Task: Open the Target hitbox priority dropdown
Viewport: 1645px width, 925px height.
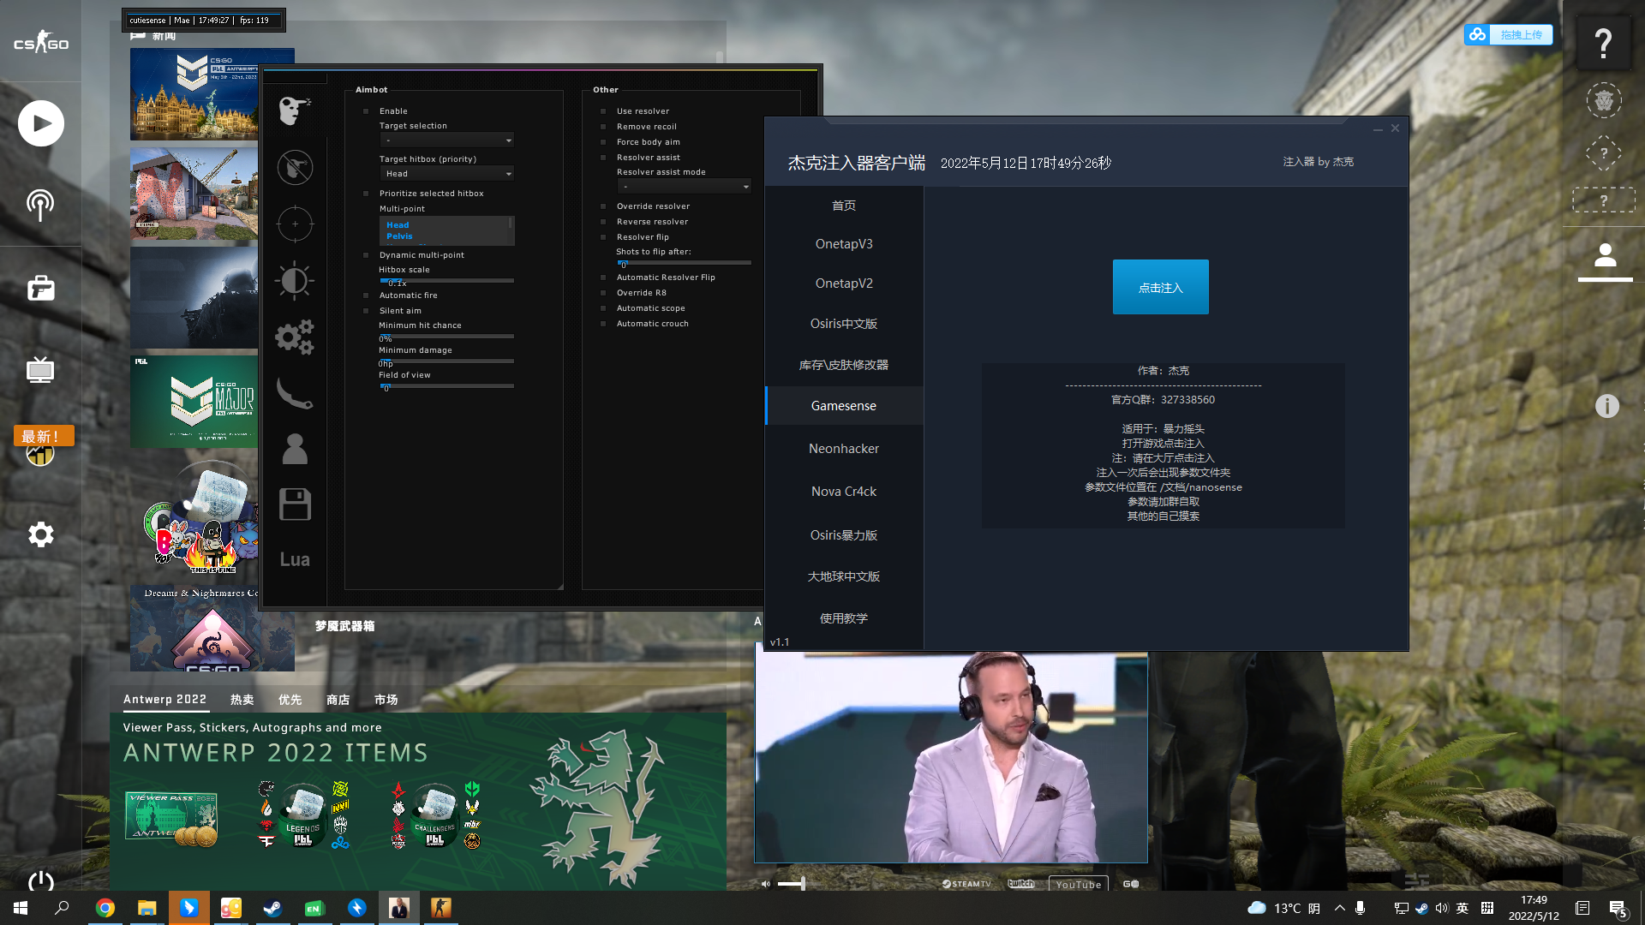Action: pos(446,174)
